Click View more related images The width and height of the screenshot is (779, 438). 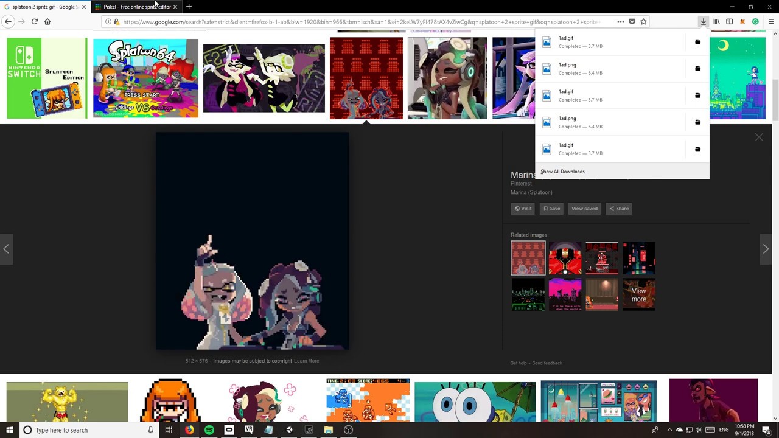click(639, 294)
